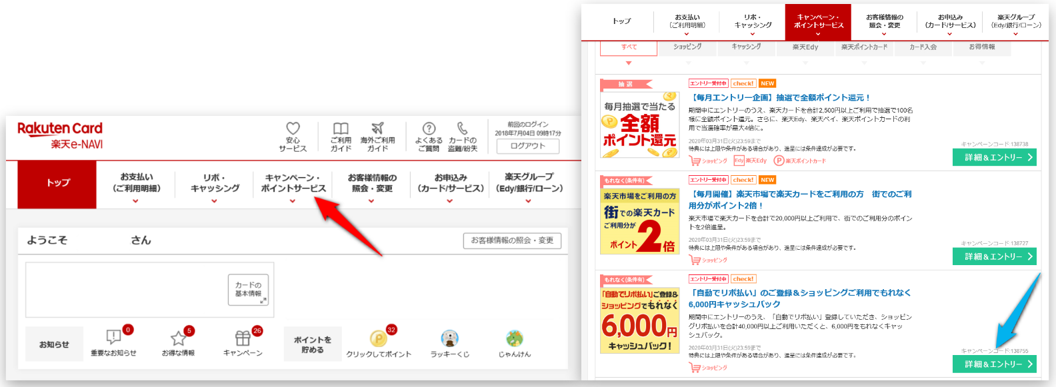Open お客様情報の照会・変更 in right window
The height and width of the screenshot is (387, 1056).
point(885,22)
